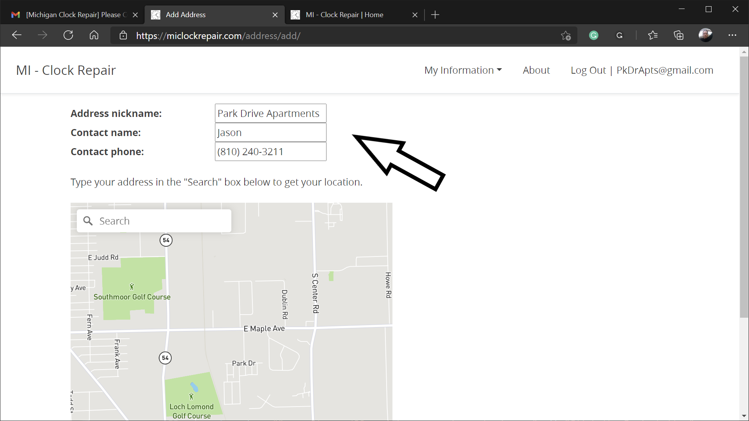Screen dimensions: 749x421
Task: Click the map search magnifier icon
Action: click(x=87, y=221)
